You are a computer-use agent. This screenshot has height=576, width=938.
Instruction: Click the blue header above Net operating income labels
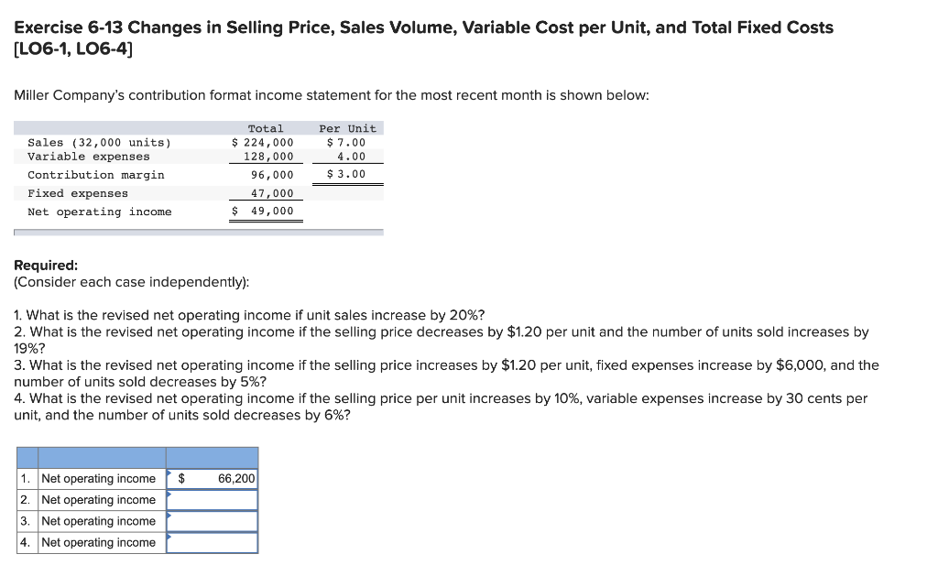(101, 456)
